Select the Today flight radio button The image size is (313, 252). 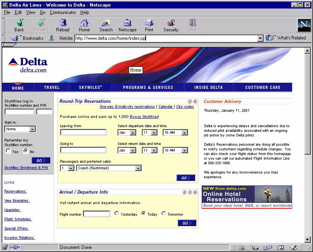click(143, 213)
